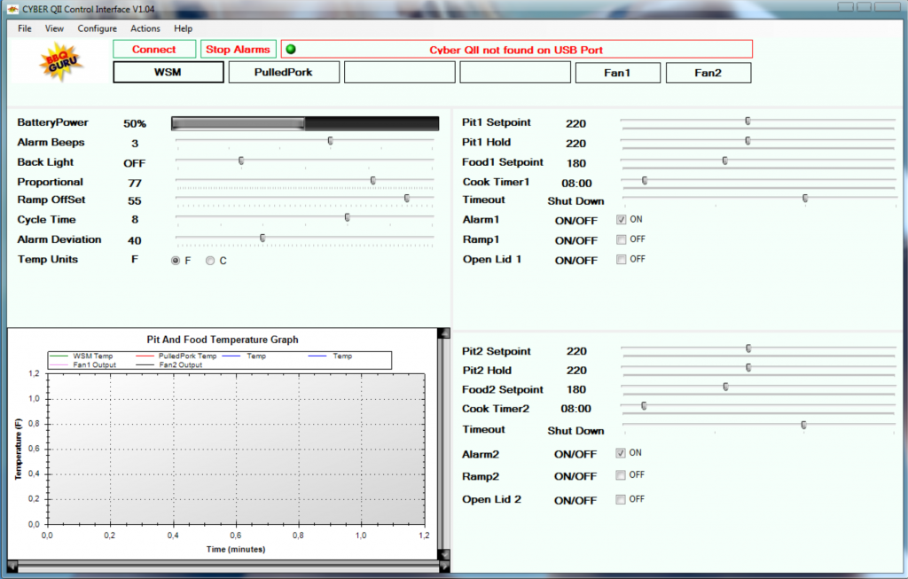The height and width of the screenshot is (579, 908).
Task: Click the BatteryPower progress bar
Action: pyautogui.click(x=305, y=122)
